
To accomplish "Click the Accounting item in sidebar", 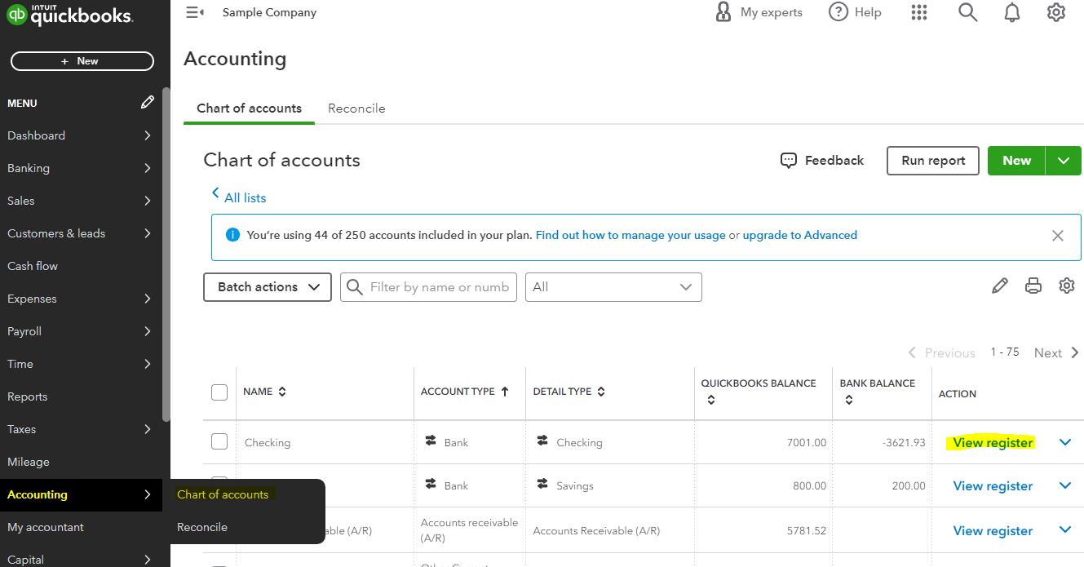I will [x=81, y=494].
